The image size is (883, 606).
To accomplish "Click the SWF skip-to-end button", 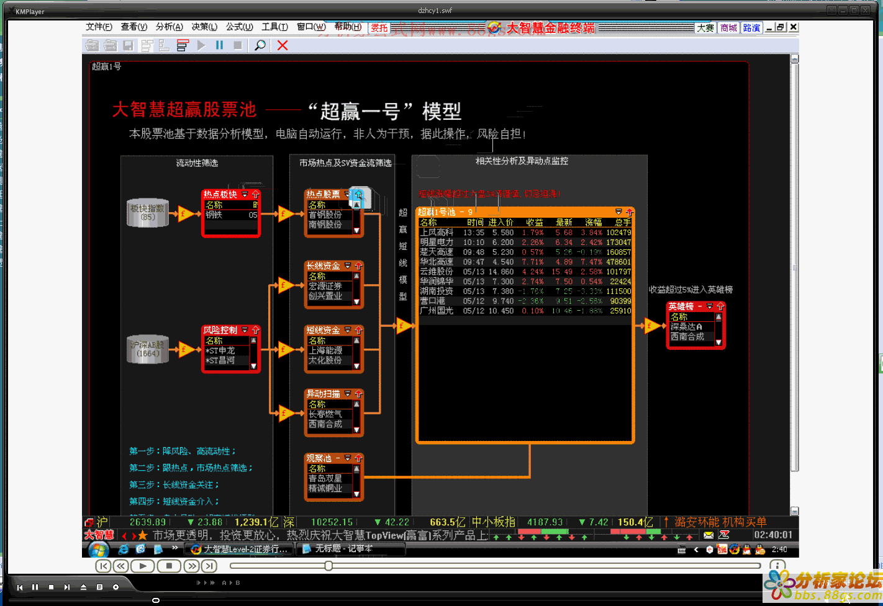I will [209, 566].
